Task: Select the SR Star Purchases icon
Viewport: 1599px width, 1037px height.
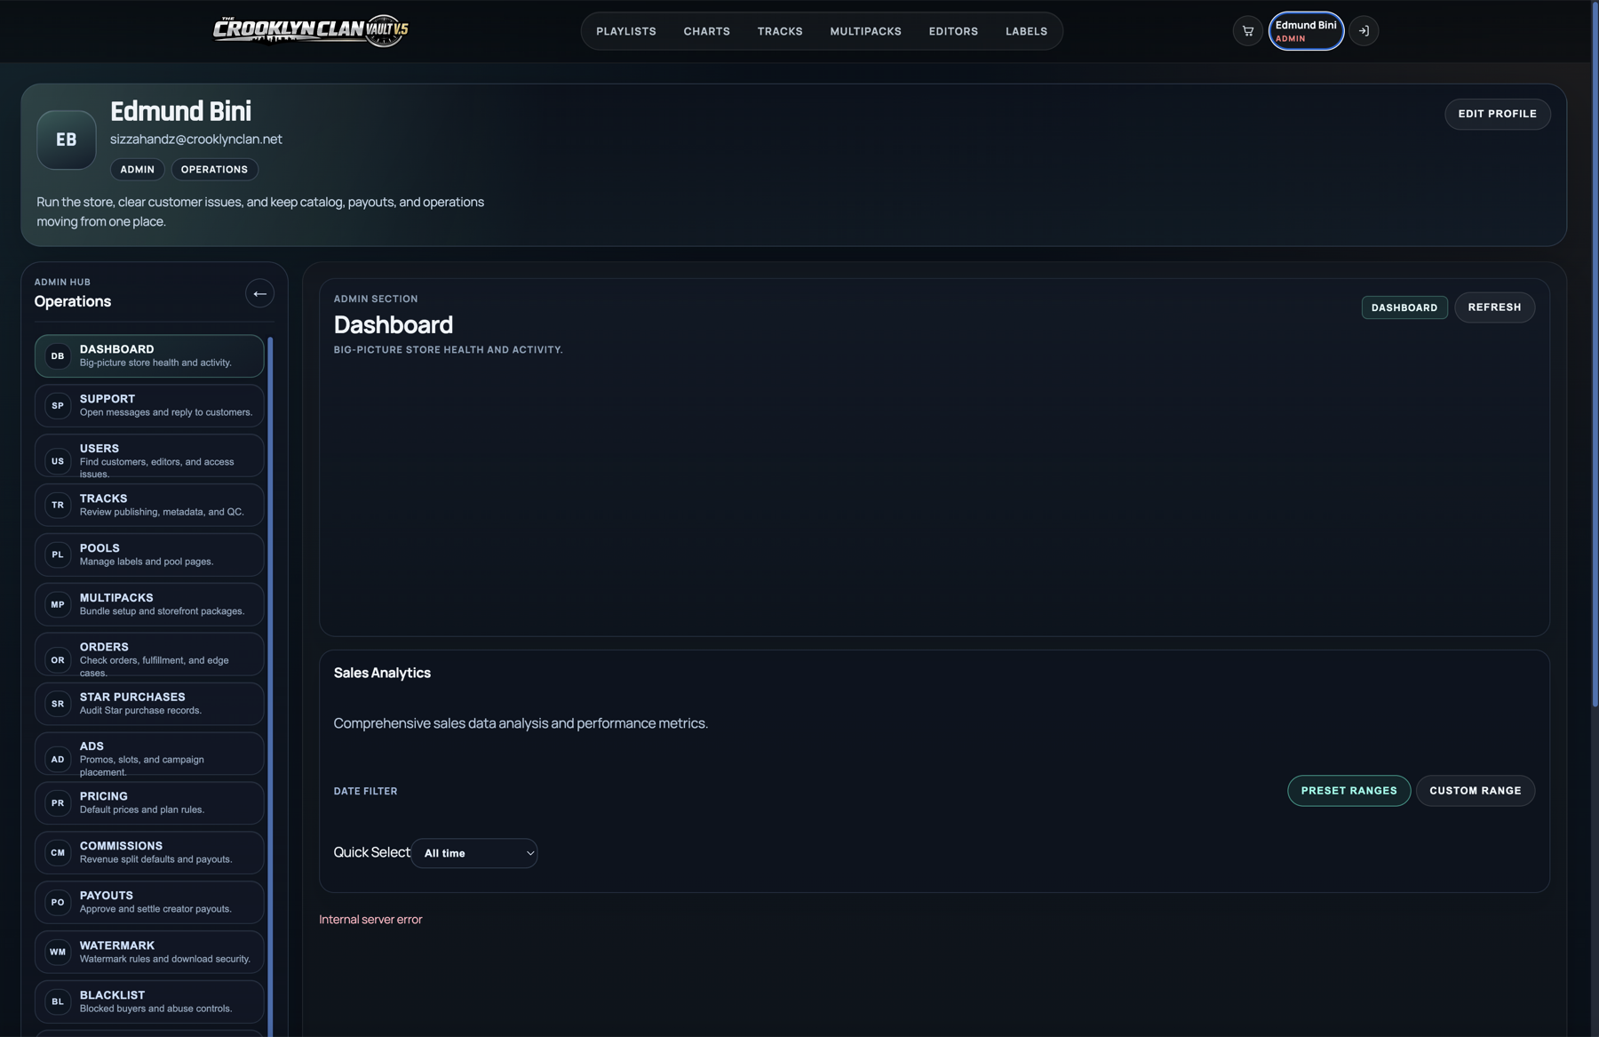Action: click(x=57, y=703)
